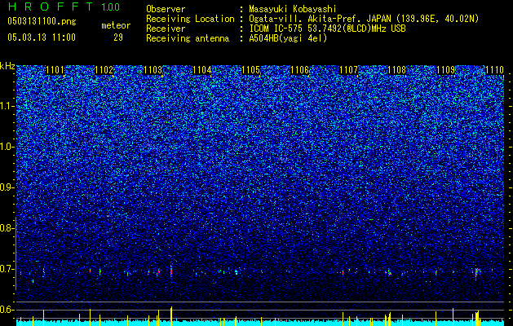Click the 1102 time marker
This screenshot has width=513, height=326.
[104, 70]
